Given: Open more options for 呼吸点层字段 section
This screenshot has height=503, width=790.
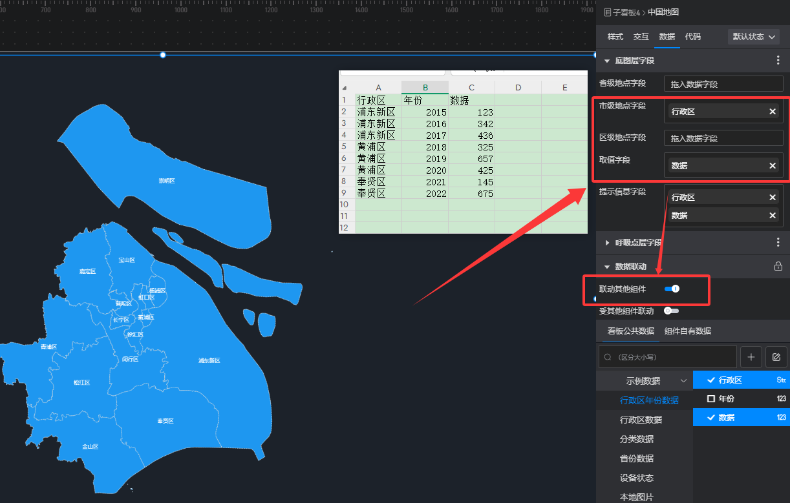Looking at the screenshot, I should 778,243.
